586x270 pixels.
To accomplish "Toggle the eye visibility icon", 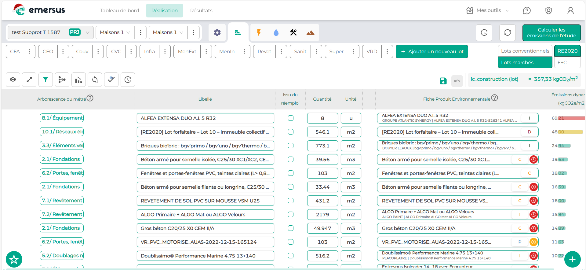I will [x=13, y=80].
